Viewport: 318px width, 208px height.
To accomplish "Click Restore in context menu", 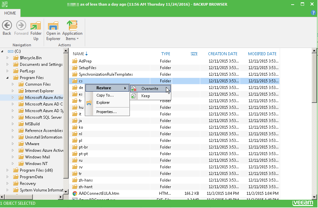I will point(107,88).
